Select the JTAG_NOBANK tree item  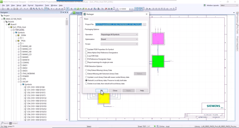click(29, 73)
